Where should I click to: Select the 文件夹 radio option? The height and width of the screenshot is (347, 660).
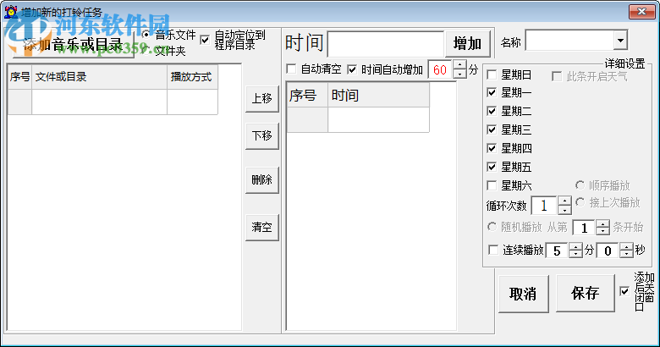tap(146, 52)
